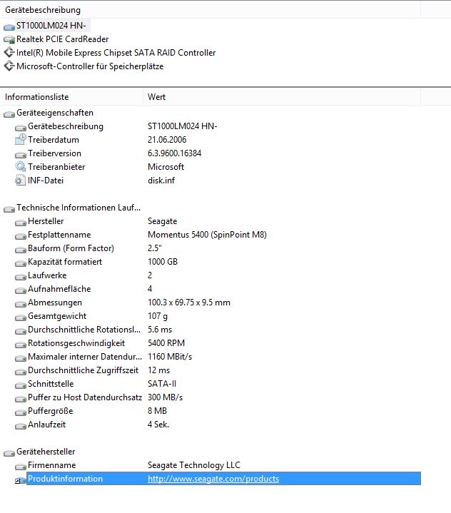Image resolution: width=451 pixels, height=513 pixels.
Task: Click the Realtek PCIE CardReader icon
Action: [9, 40]
